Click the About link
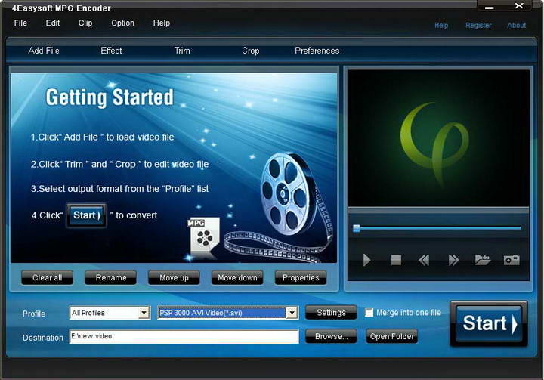The width and height of the screenshot is (544, 380). (516, 26)
